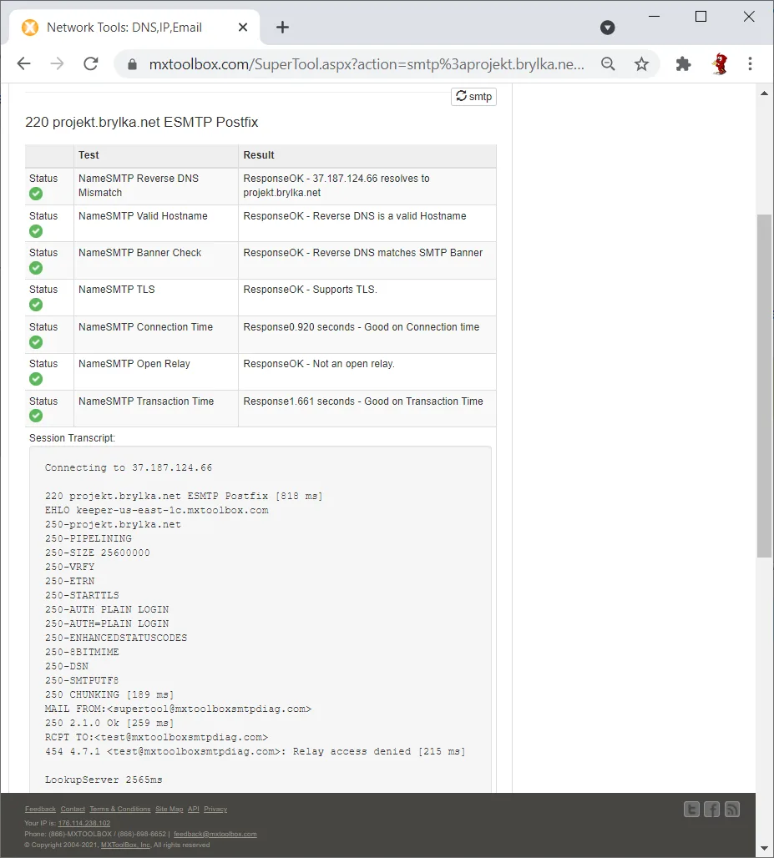The image size is (774, 858).
Task: Reload the current page
Action: coord(91,64)
